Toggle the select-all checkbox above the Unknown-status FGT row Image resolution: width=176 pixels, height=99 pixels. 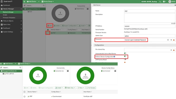coord(48,30)
